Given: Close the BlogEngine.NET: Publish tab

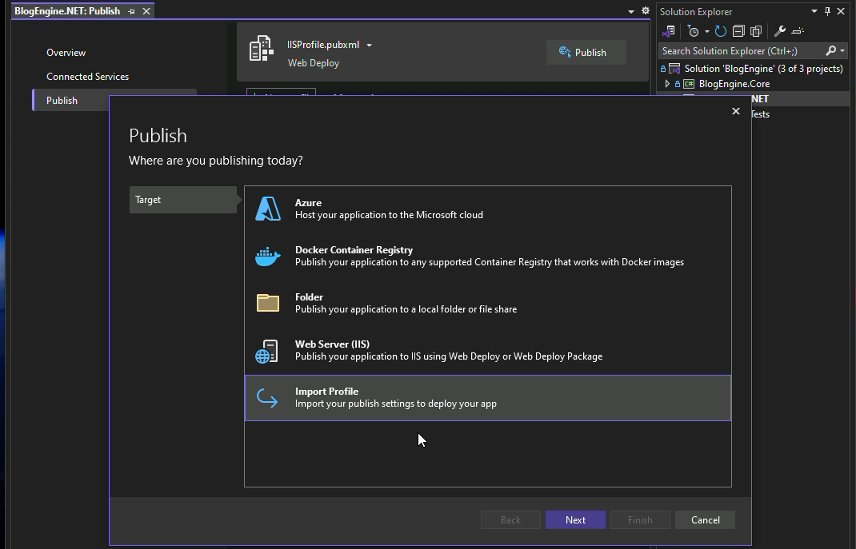Looking at the screenshot, I should [146, 11].
